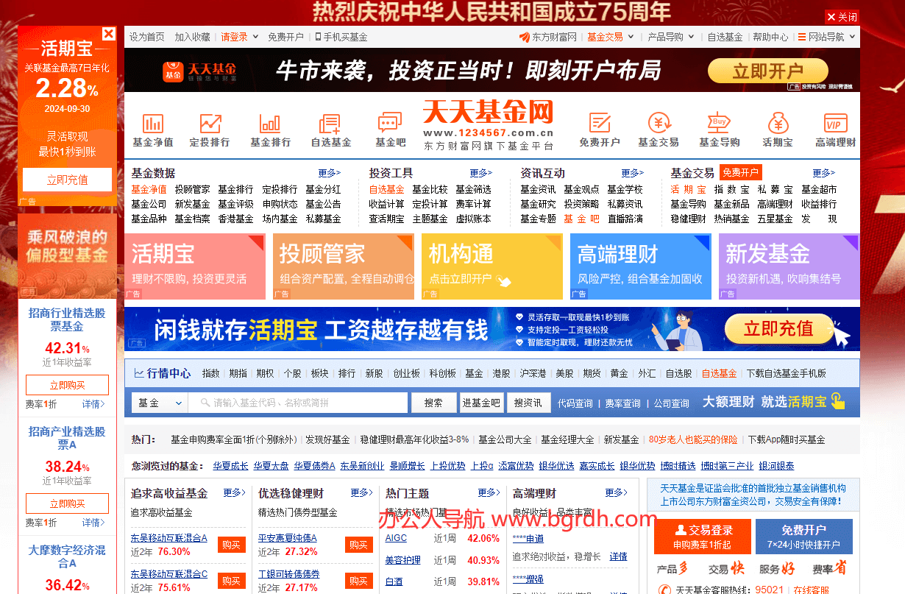The image size is (905, 594).
Task: Click the hand pointer icon beside 就选活期宝
Action: coord(837,401)
